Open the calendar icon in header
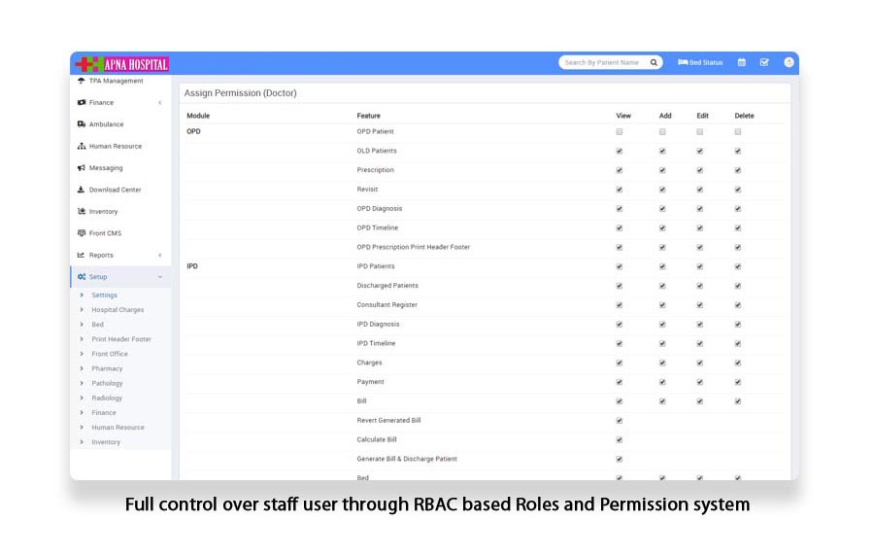The width and height of the screenshot is (874, 556). pos(741,62)
